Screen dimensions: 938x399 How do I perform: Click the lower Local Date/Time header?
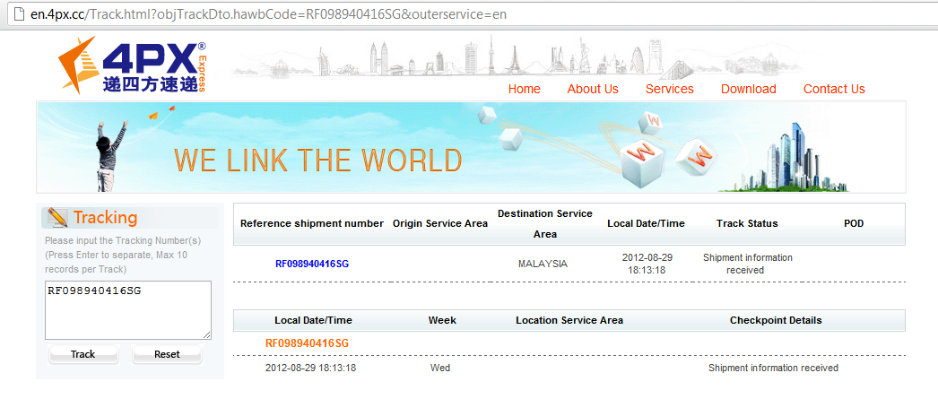click(x=314, y=321)
